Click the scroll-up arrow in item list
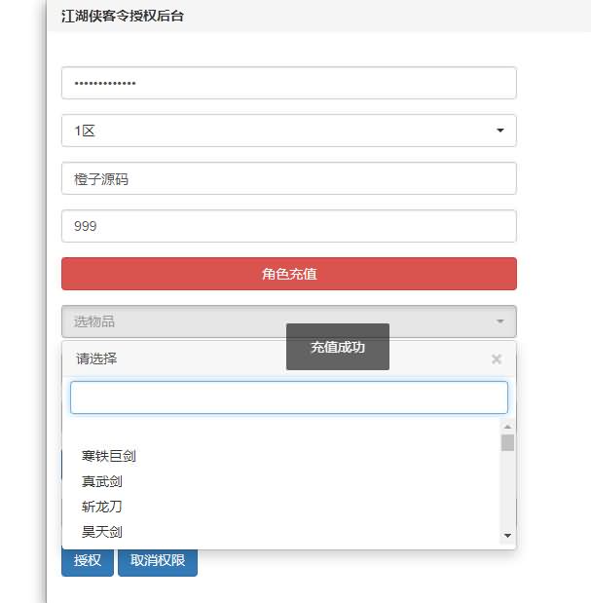591x603 pixels. coord(507,427)
